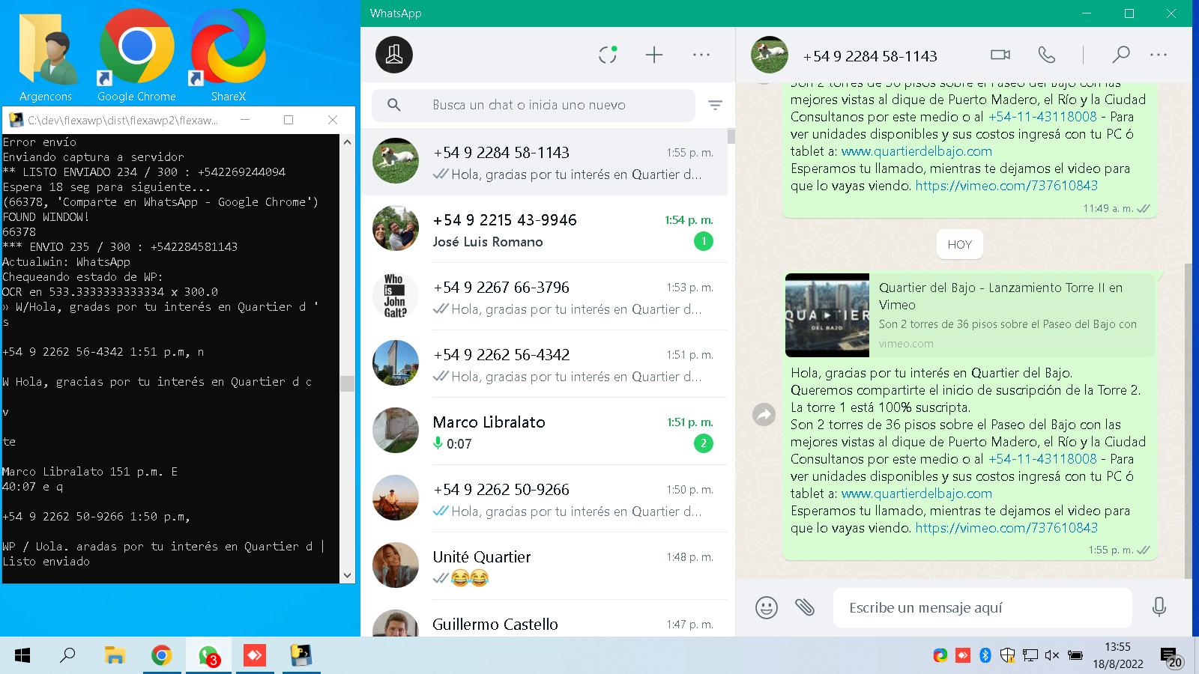Switch to Chrome in the taskbar
The width and height of the screenshot is (1199, 674).
tap(161, 656)
